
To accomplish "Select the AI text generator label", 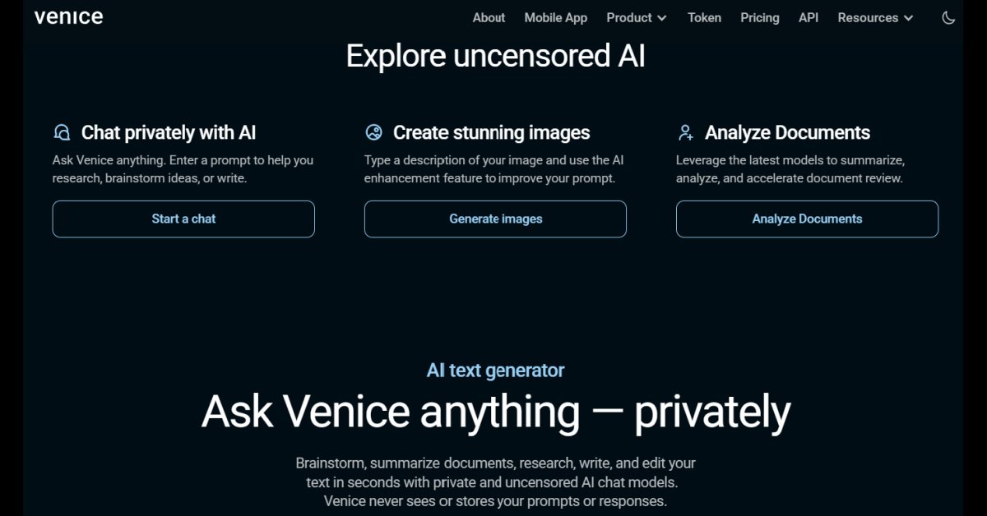I will 495,371.
